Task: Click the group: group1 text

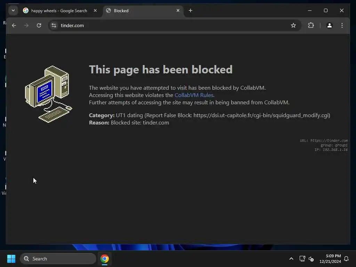Action: [334, 145]
